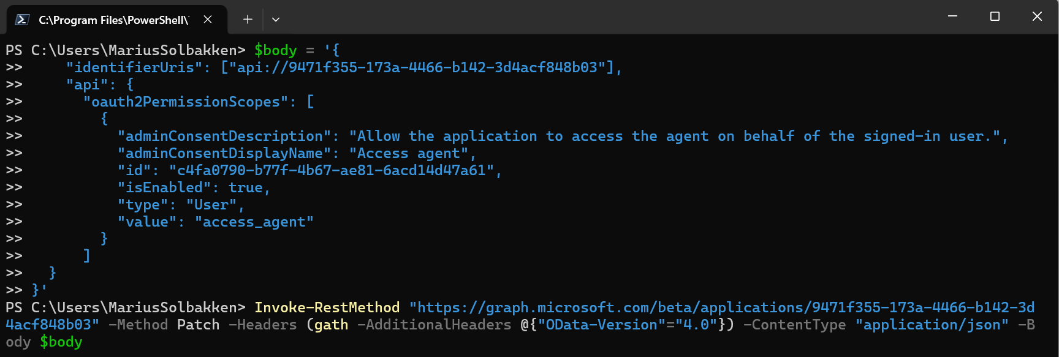This screenshot has width=1059, height=357.
Task: Close the terminal window
Action: click(x=1037, y=17)
